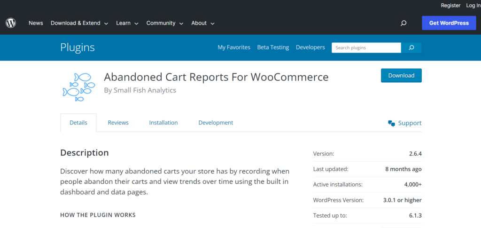Go to My Favorites
The width and height of the screenshot is (481, 228).
tap(234, 47)
